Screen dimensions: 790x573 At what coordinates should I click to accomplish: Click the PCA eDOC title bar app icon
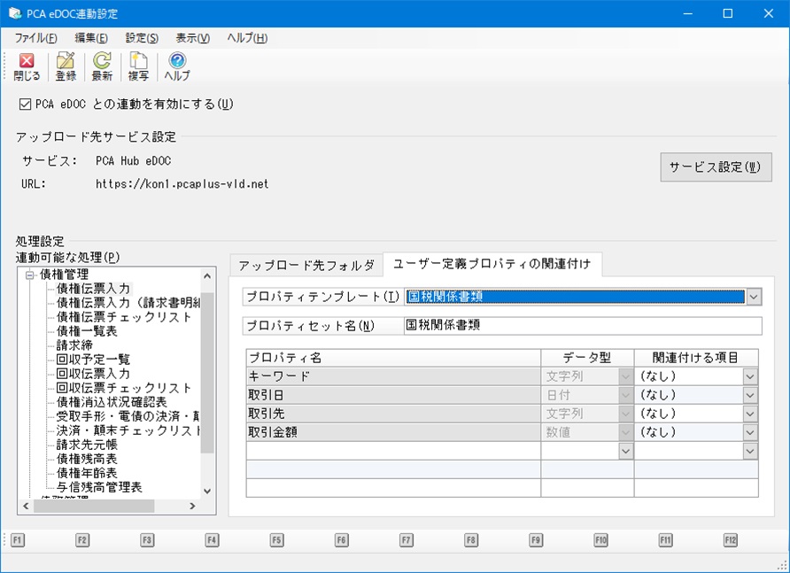pos(14,13)
